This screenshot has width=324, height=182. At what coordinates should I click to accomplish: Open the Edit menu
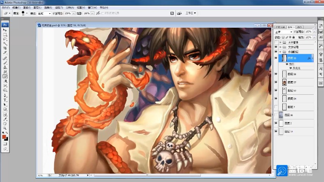[x=16, y=8]
